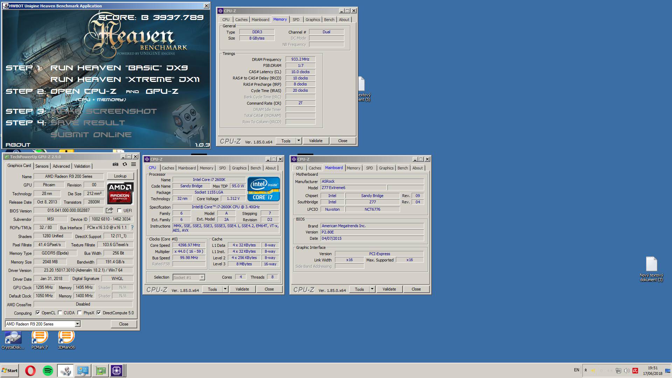
Task: Click Run Heaven "Xtreme" DX11
Action: 125,79
